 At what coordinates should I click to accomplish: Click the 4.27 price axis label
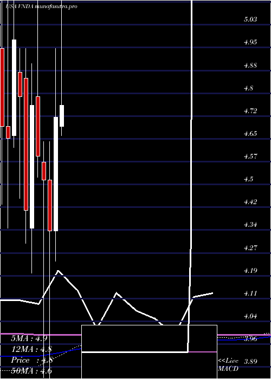point(250,247)
